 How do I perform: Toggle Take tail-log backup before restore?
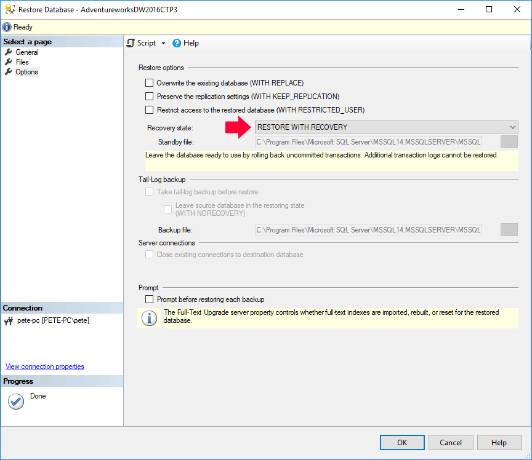pos(149,192)
